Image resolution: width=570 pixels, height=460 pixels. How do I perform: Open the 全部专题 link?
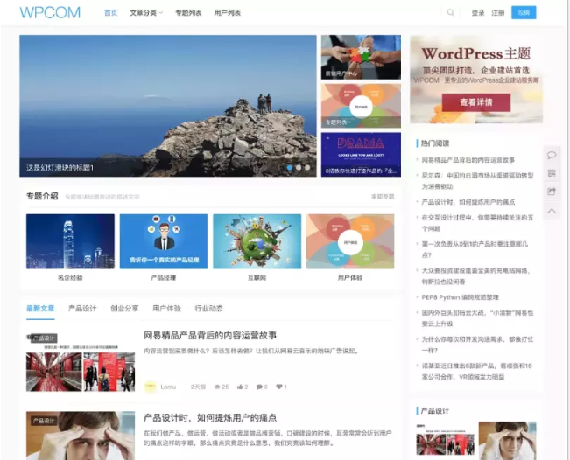pos(383,197)
